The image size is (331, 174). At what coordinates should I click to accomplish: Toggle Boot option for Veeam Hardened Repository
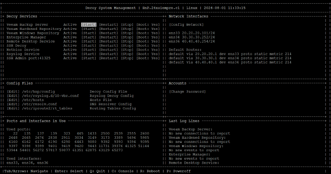[148, 29]
